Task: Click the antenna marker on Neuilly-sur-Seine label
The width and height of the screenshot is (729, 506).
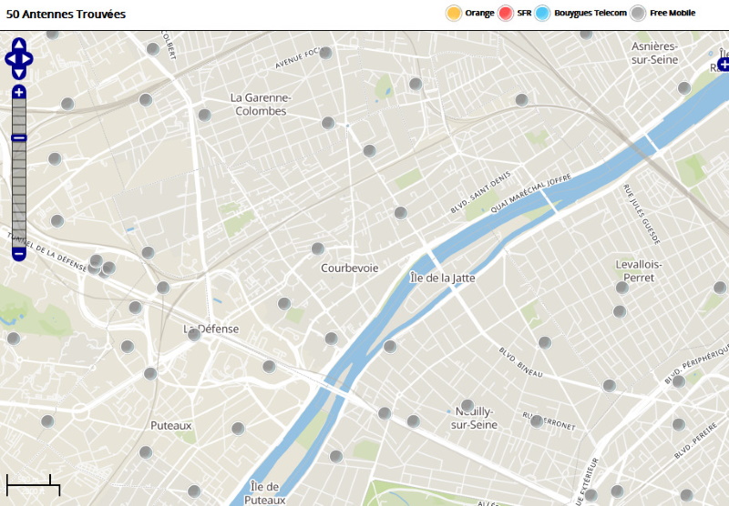Action: (x=467, y=405)
